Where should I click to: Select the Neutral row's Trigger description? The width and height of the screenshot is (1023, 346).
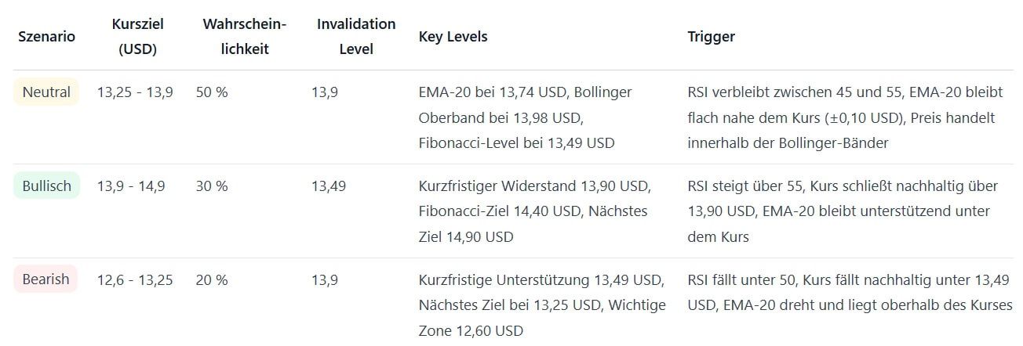pyautogui.click(x=845, y=117)
